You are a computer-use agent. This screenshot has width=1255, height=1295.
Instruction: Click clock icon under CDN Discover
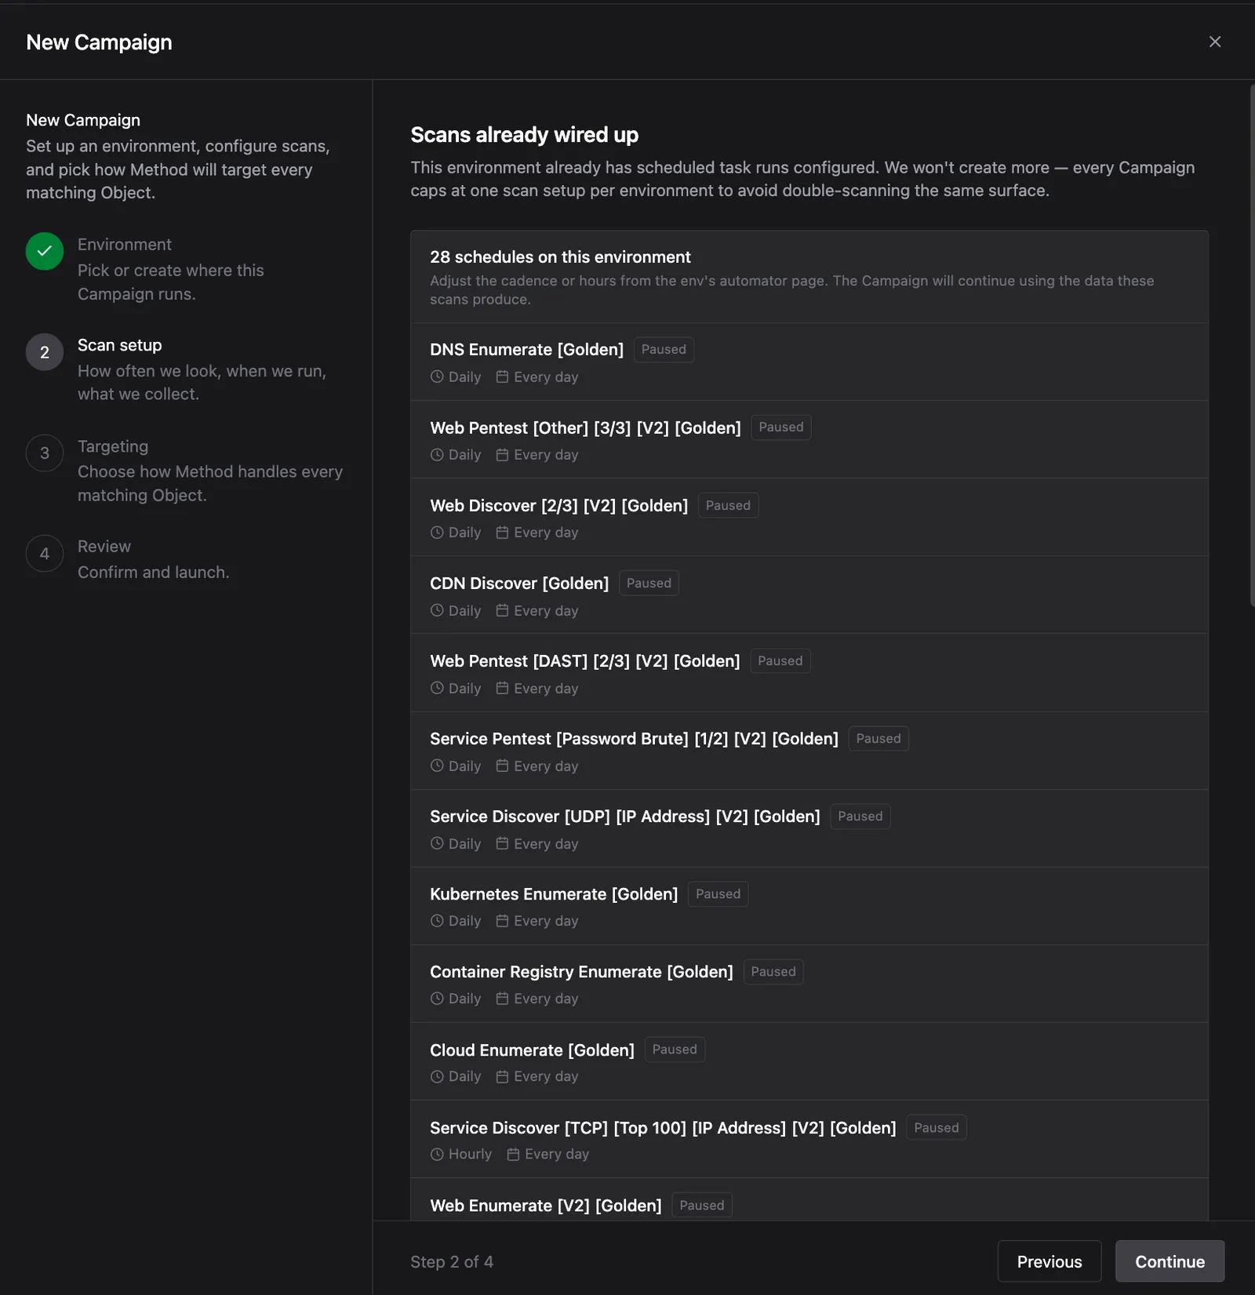[437, 610]
